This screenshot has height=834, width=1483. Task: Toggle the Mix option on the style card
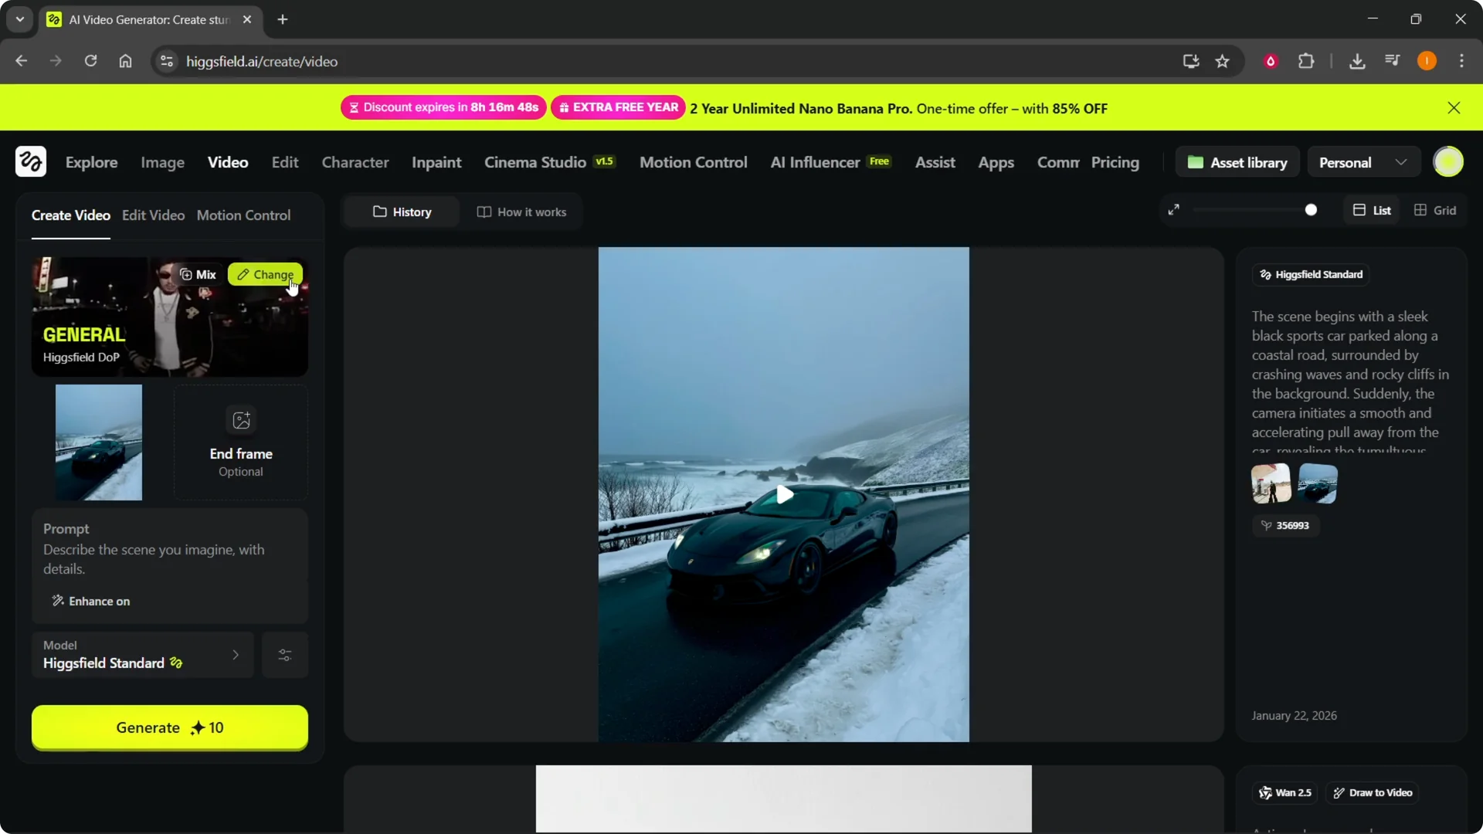click(x=197, y=274)
